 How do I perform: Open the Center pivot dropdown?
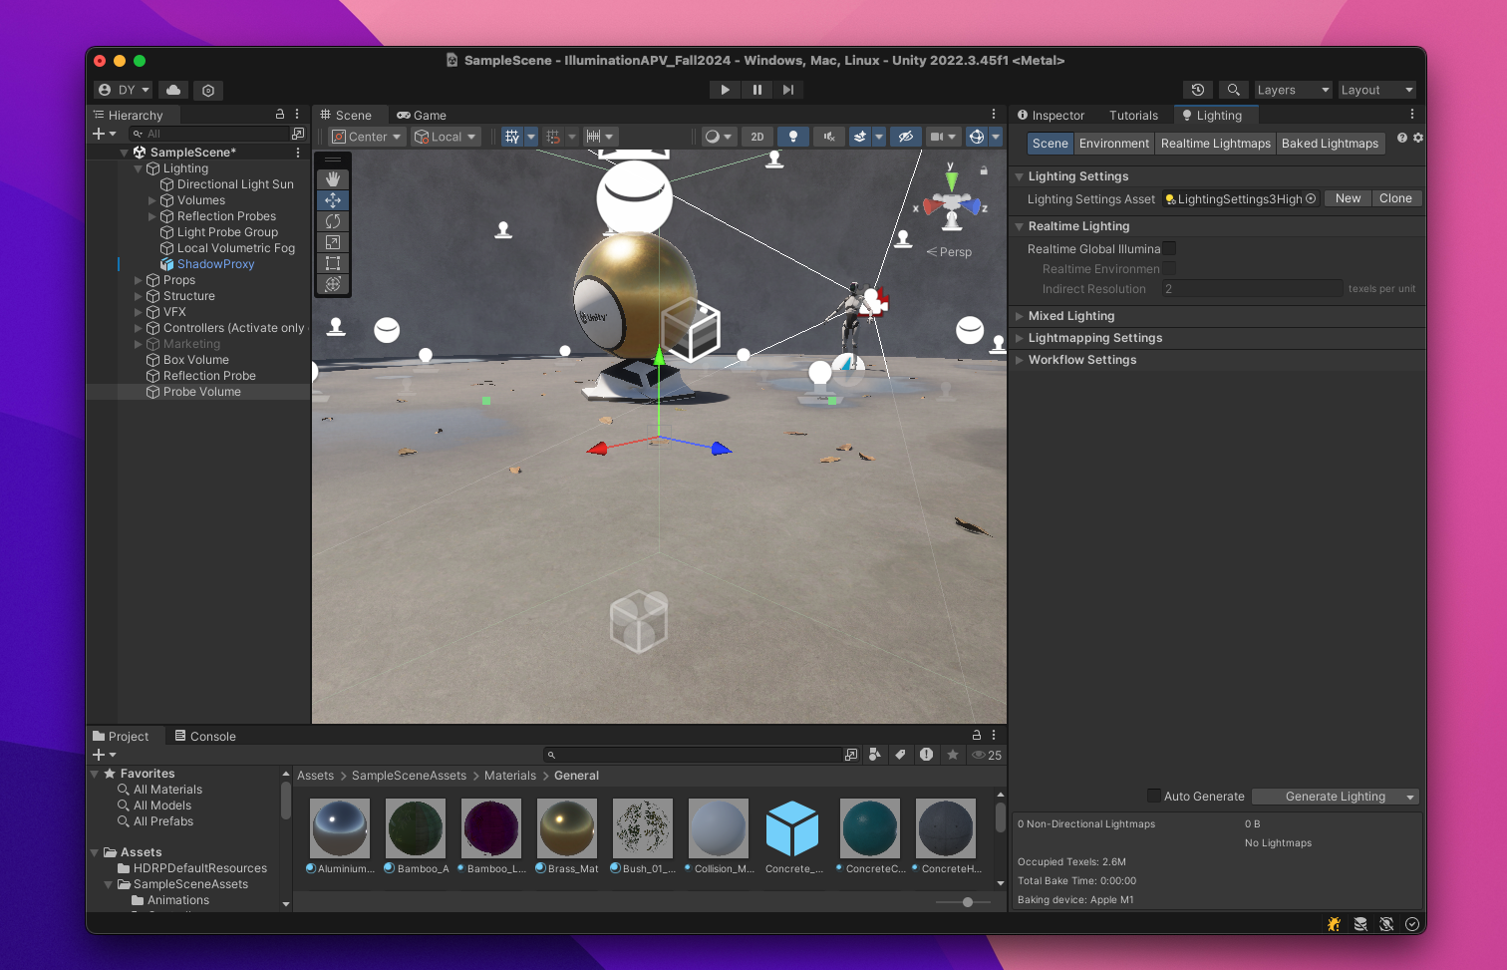point(367,137)
